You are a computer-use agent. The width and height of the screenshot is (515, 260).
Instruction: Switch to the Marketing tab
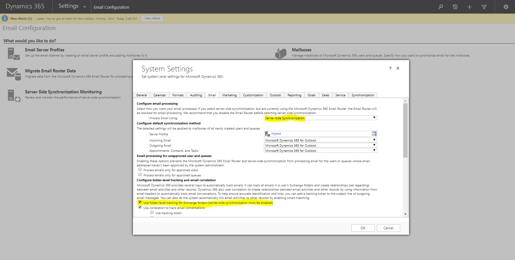pos(229,95)
